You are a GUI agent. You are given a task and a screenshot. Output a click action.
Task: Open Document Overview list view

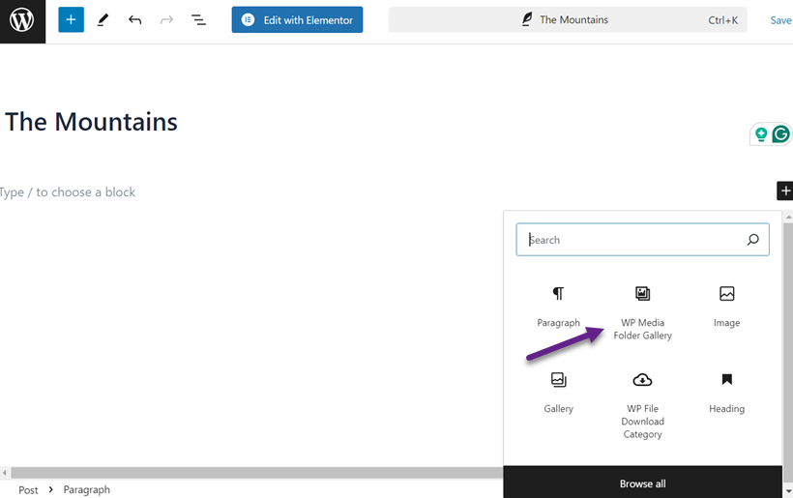tap(198, 19)
